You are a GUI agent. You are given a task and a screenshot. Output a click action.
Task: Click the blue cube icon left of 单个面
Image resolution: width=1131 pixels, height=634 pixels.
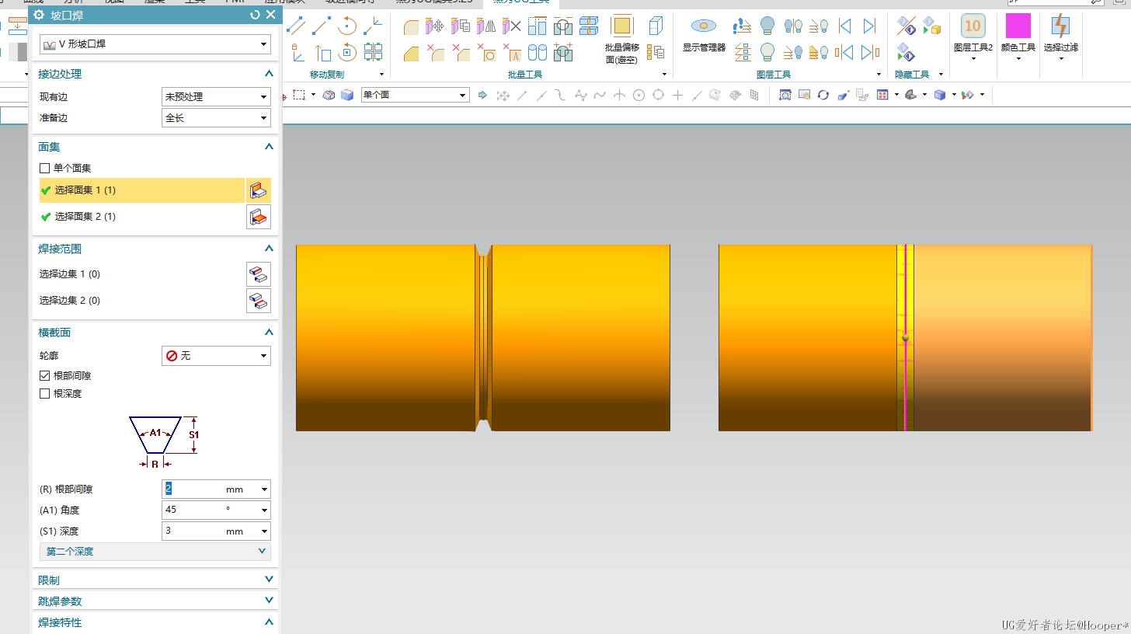[346, 95]
